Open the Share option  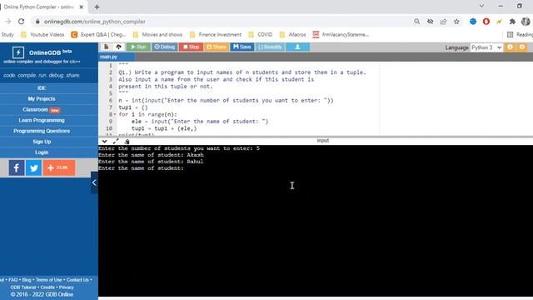(x=217, y=47)
